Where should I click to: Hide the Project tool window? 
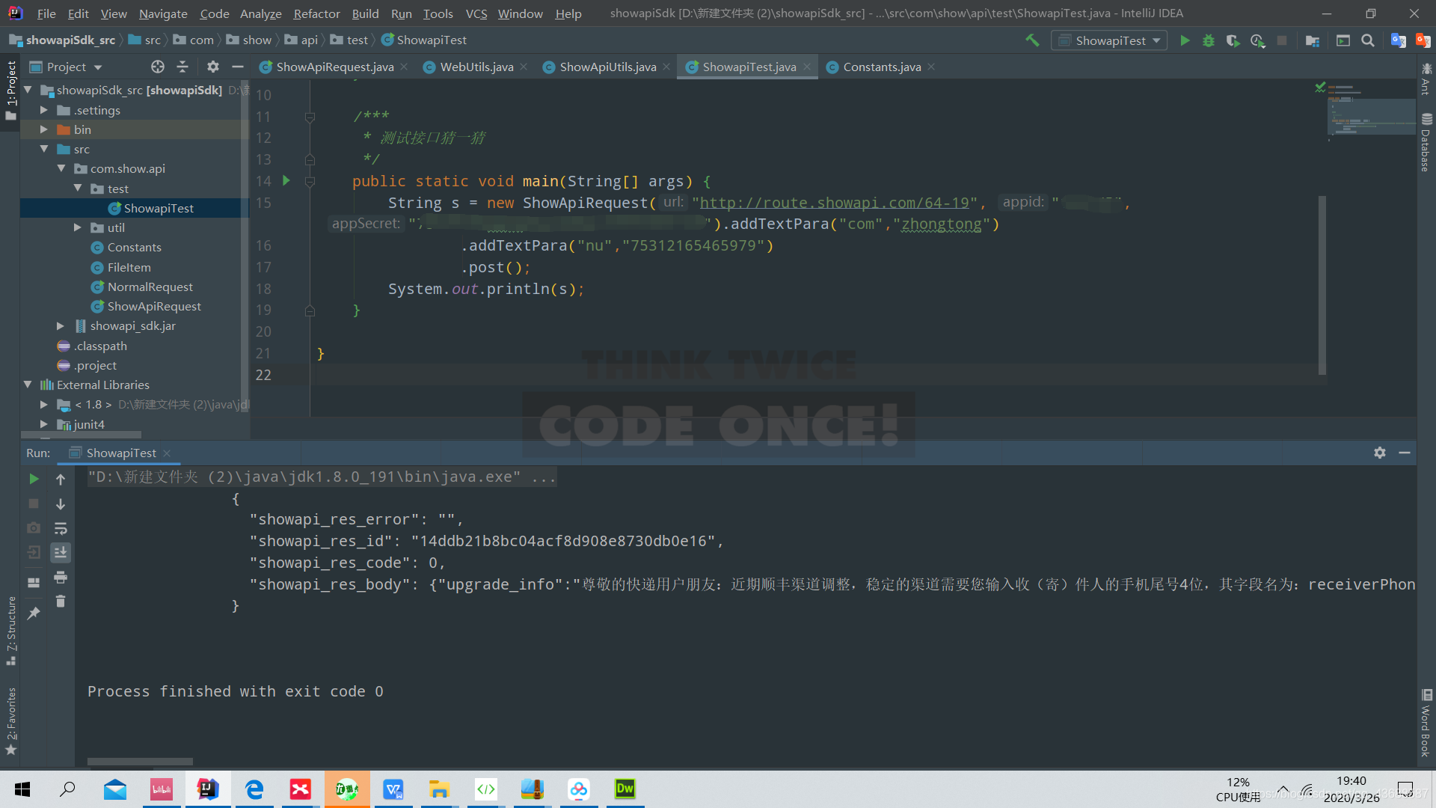point(238,67)
